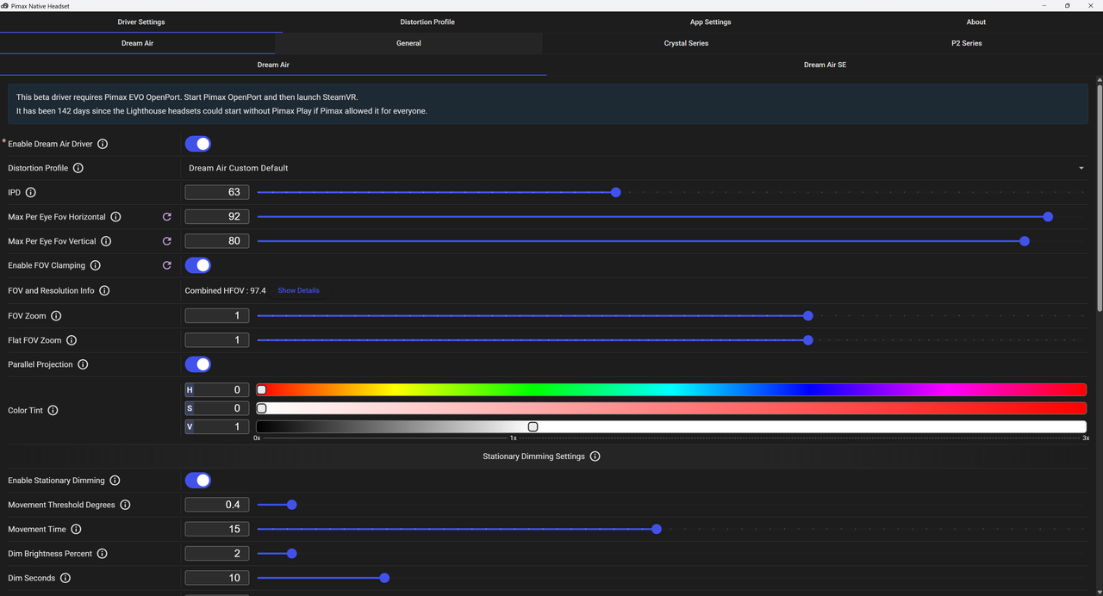Click Movement Threshold Degrees info icon
The height and width of the screenshot is (596, 1103).
tap(125, 505)
